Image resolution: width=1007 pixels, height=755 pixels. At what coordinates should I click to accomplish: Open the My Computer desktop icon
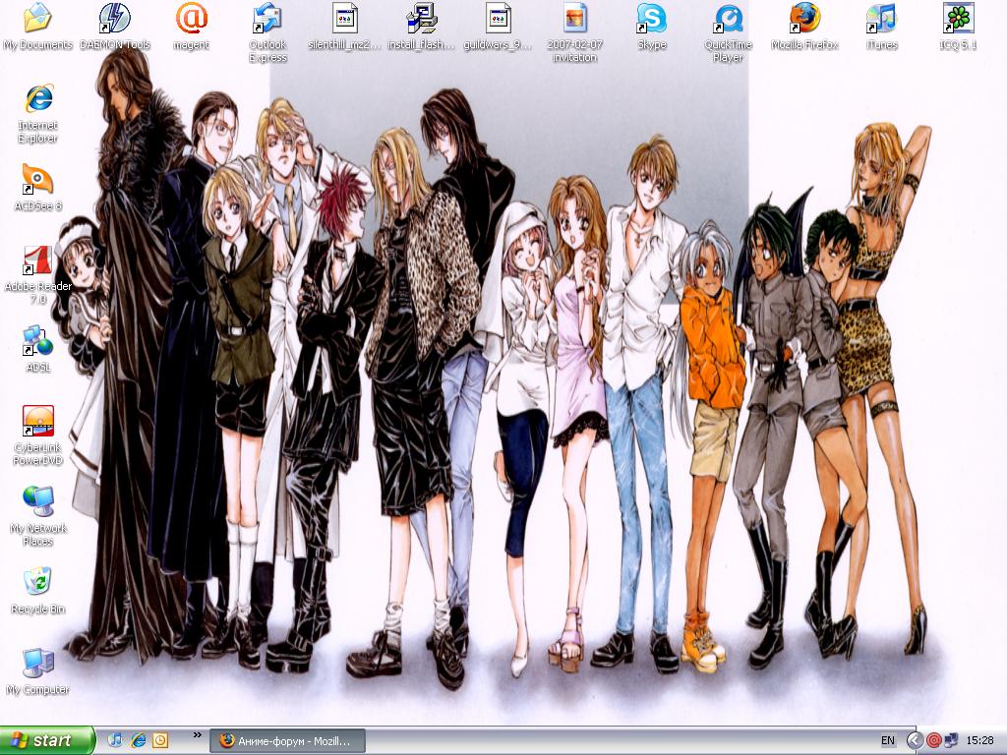coord(38,672)
